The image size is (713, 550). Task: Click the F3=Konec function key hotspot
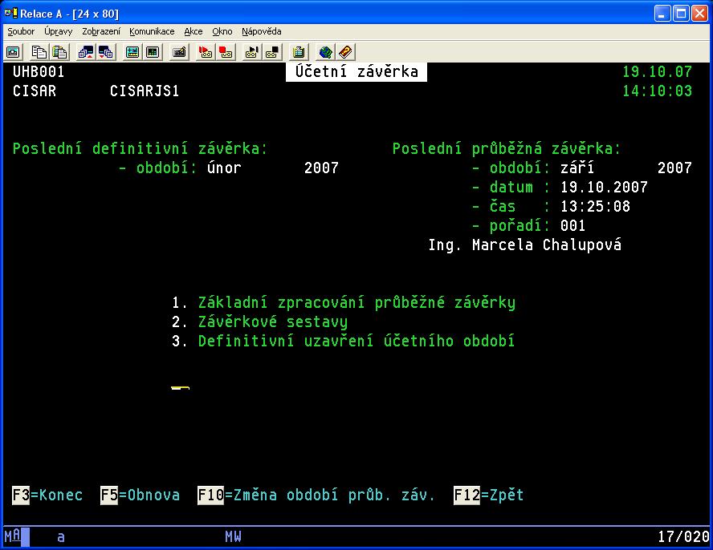(x=47, y=495)
